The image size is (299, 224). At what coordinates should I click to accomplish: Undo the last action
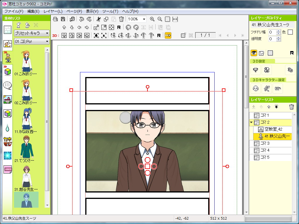(x=81, y=19)
